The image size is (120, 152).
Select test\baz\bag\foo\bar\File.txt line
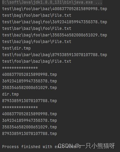click(37, 42)
